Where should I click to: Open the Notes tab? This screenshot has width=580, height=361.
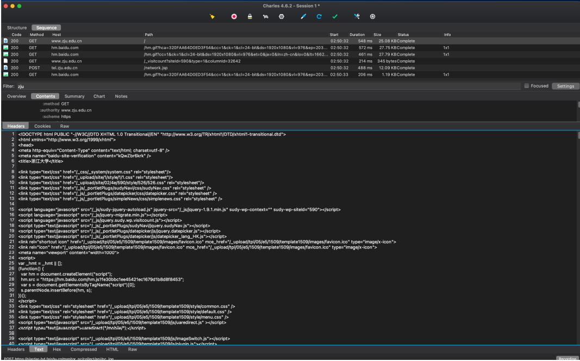(x=121, y=96)
